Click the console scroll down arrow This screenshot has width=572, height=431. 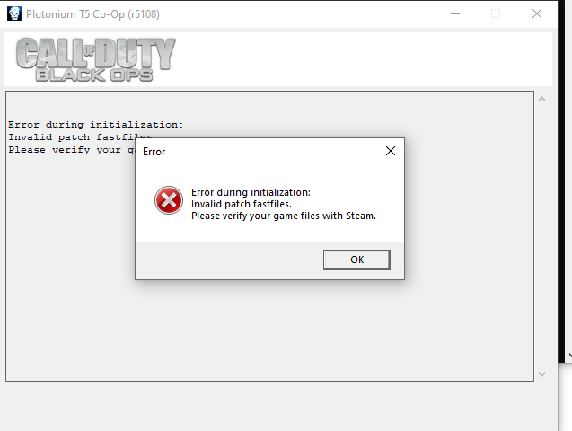(x=542, y=374)
